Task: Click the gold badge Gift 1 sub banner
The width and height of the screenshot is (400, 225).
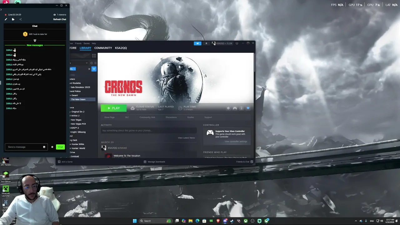Action: 25,34
